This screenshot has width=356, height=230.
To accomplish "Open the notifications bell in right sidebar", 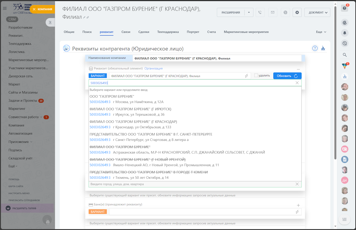I will [x=345, y=33].
